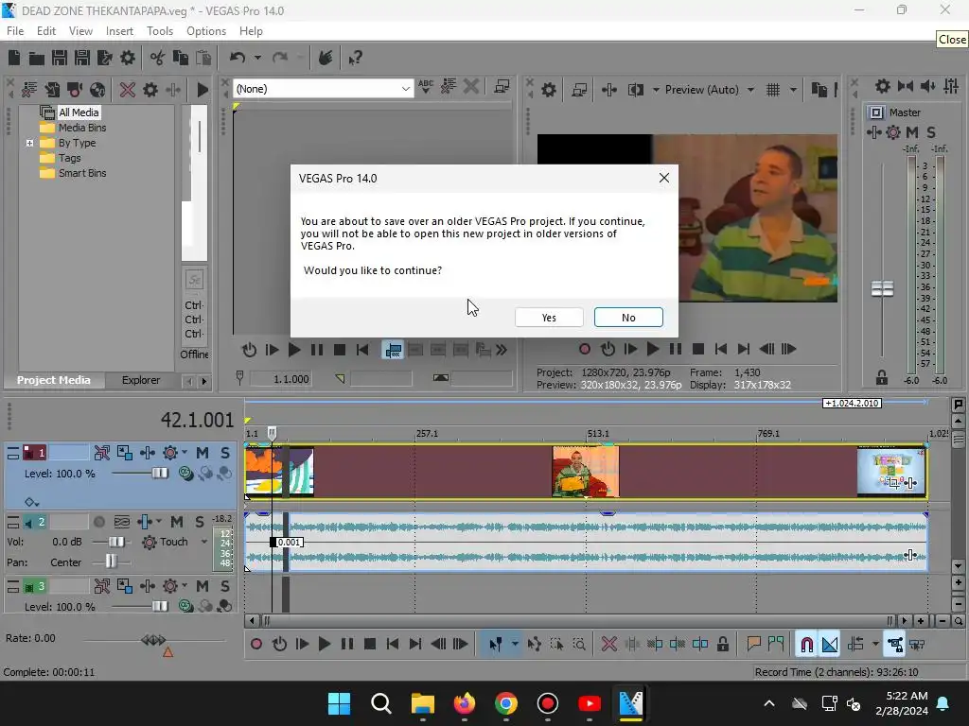Open Google Chrome from the taskbar
The image size is (969, 726).
[505, 703]
